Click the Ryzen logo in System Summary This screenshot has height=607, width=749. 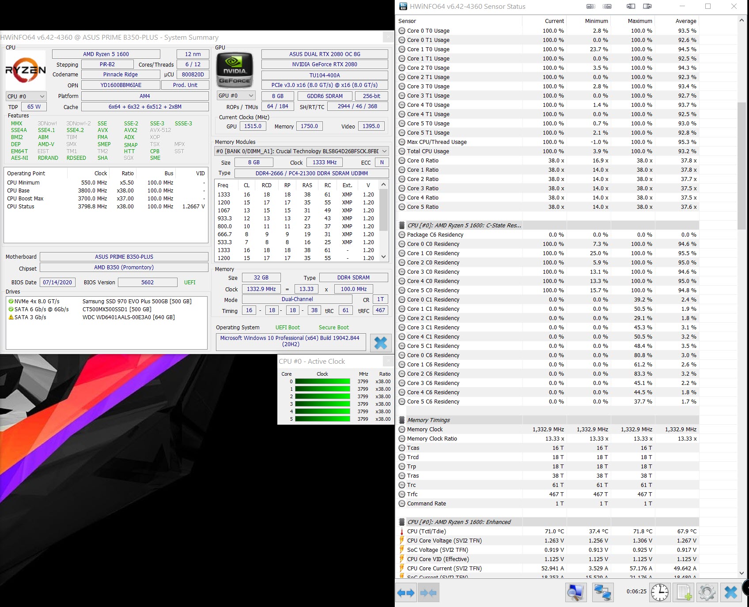[26, 70]
